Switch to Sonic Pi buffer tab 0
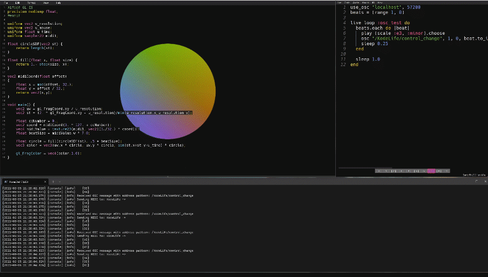The image size is (488, 277). coord(379,171)
